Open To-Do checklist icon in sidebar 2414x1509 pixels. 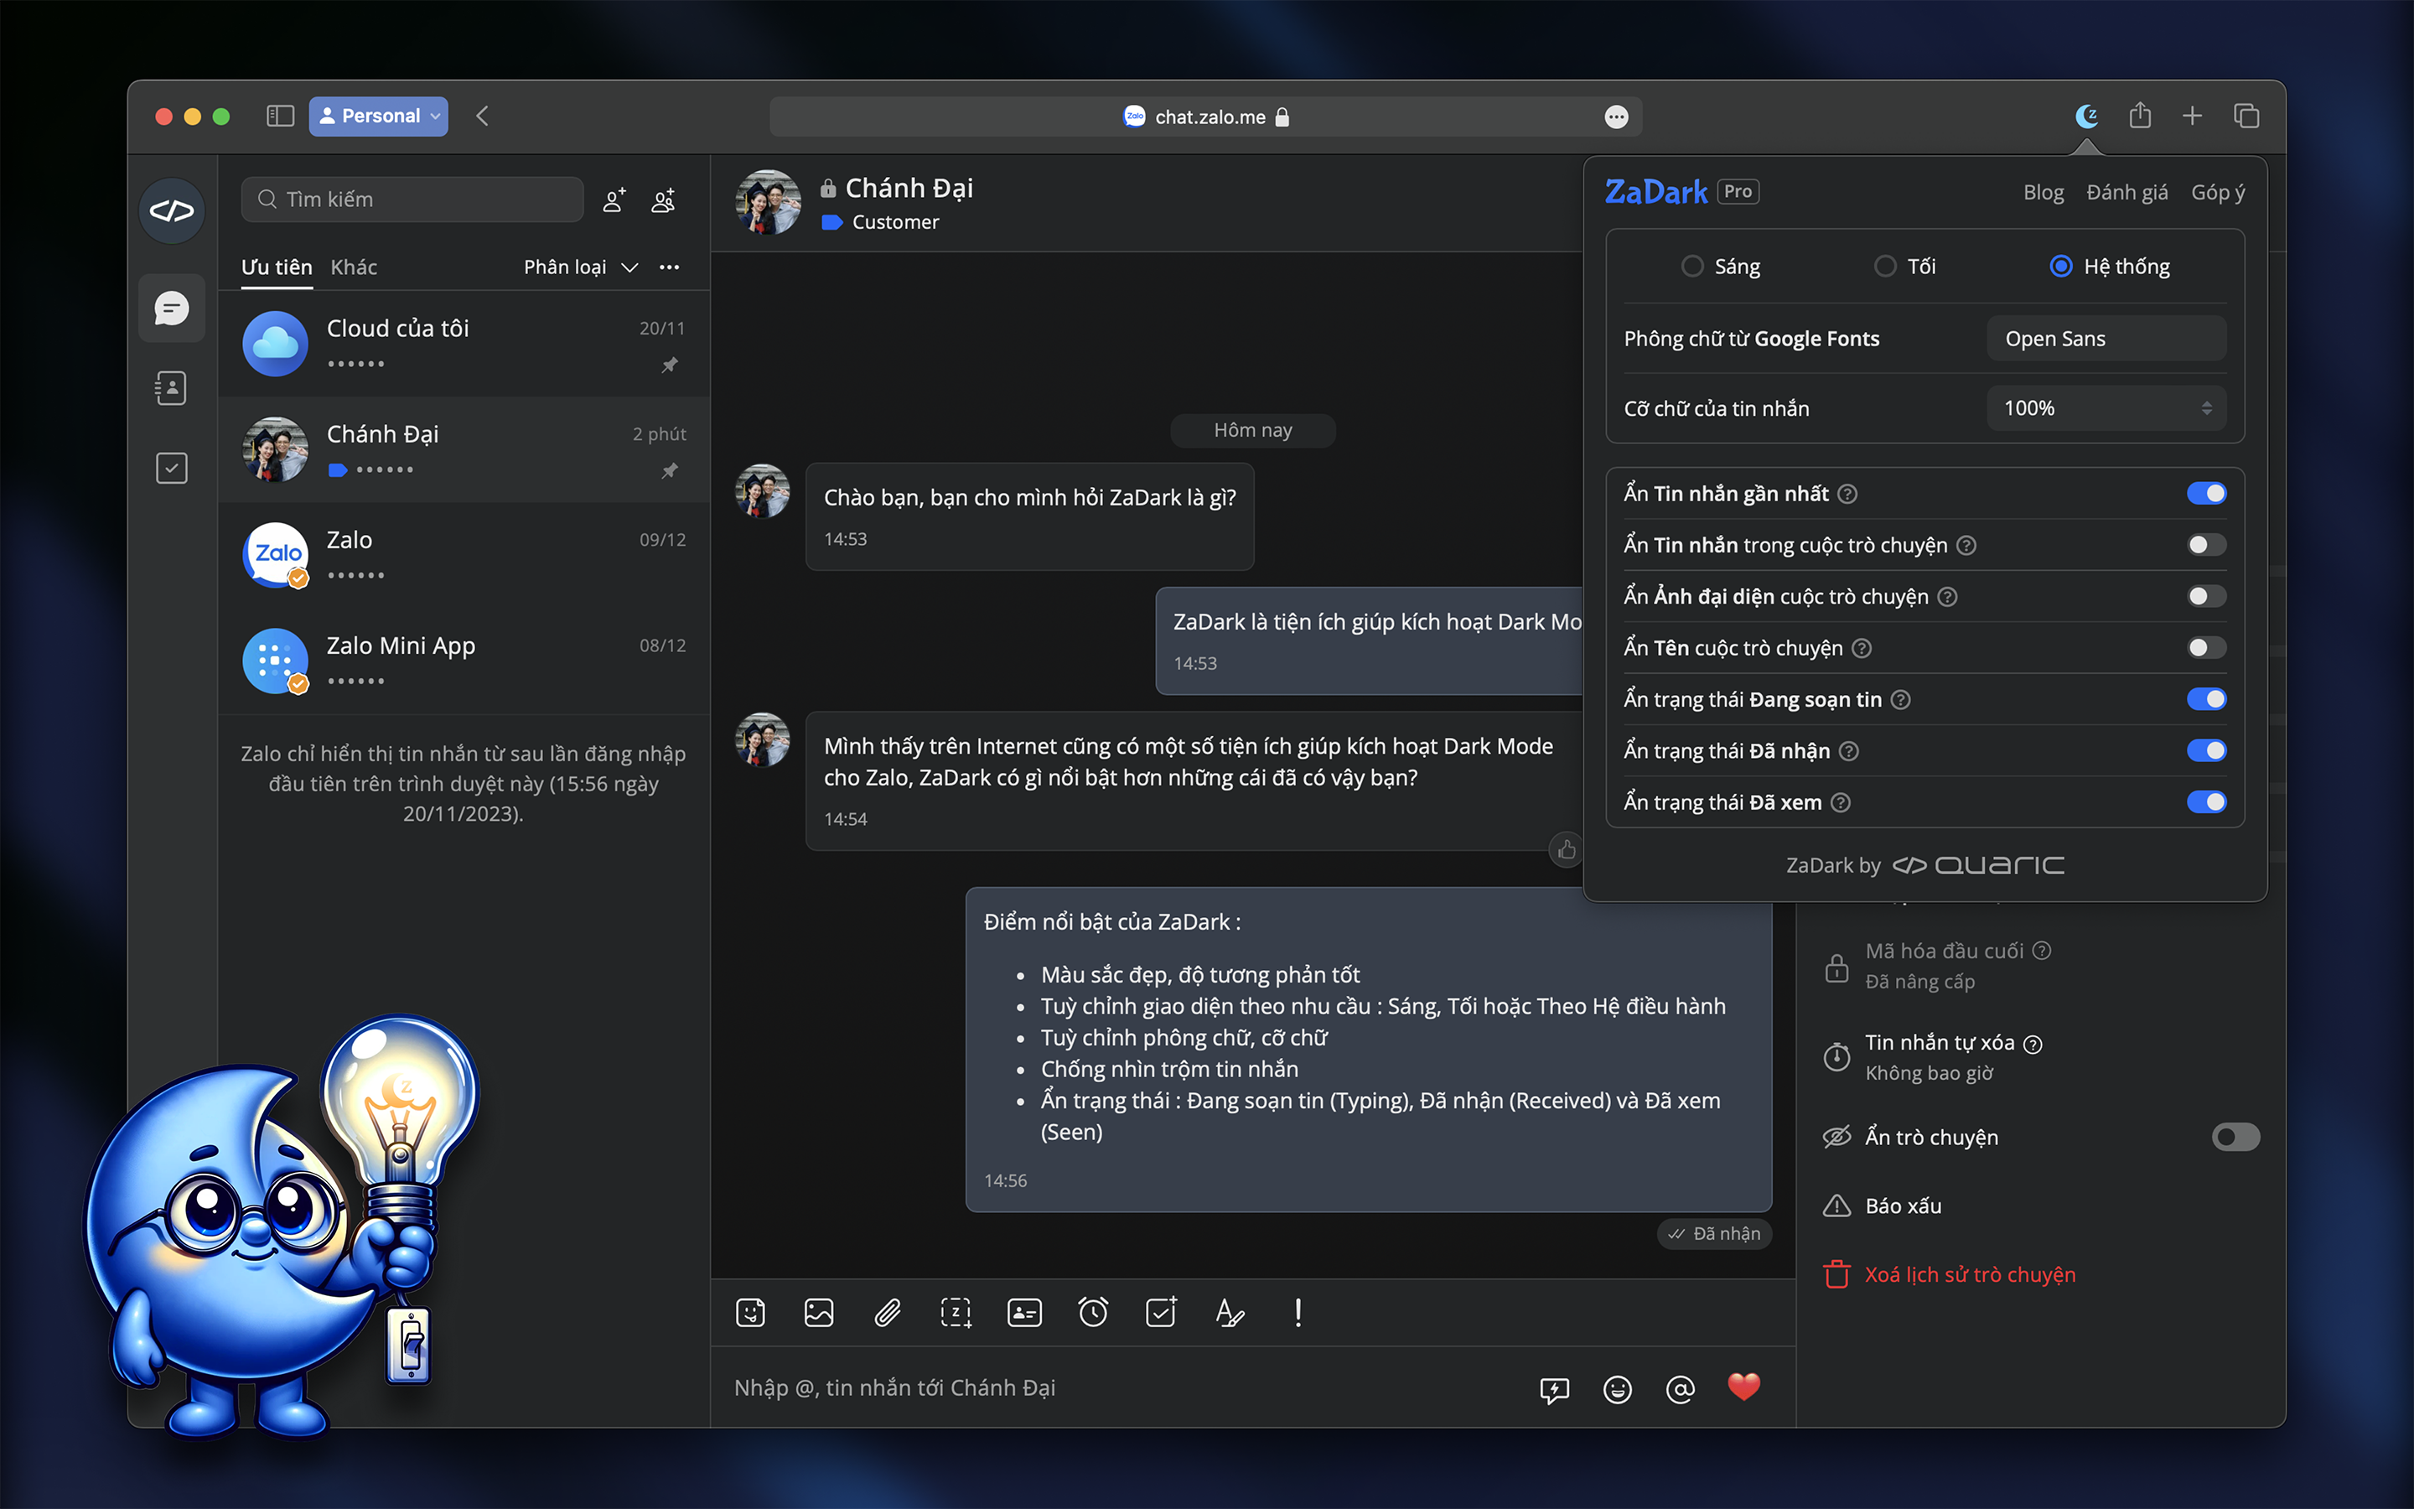172,468
